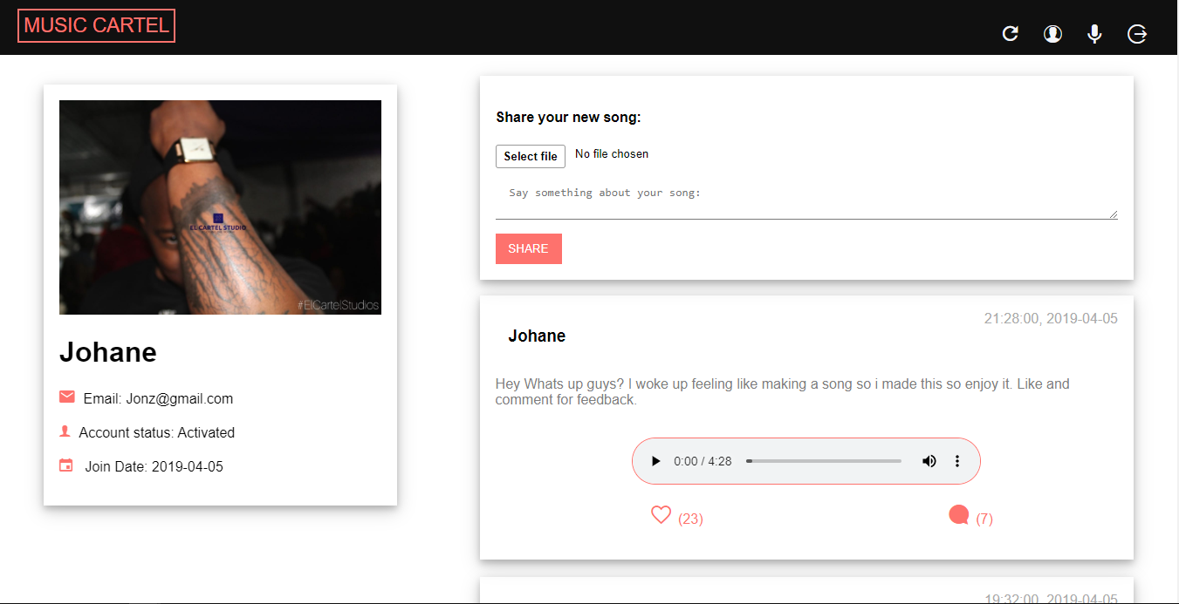The width and height of the screenshot is (1179, 604).
Task: Click the account status person icon
Action: tap(65, 431)
